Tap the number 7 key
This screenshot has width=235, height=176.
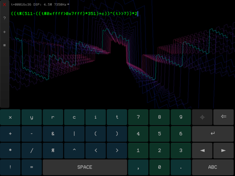point(138,117)
